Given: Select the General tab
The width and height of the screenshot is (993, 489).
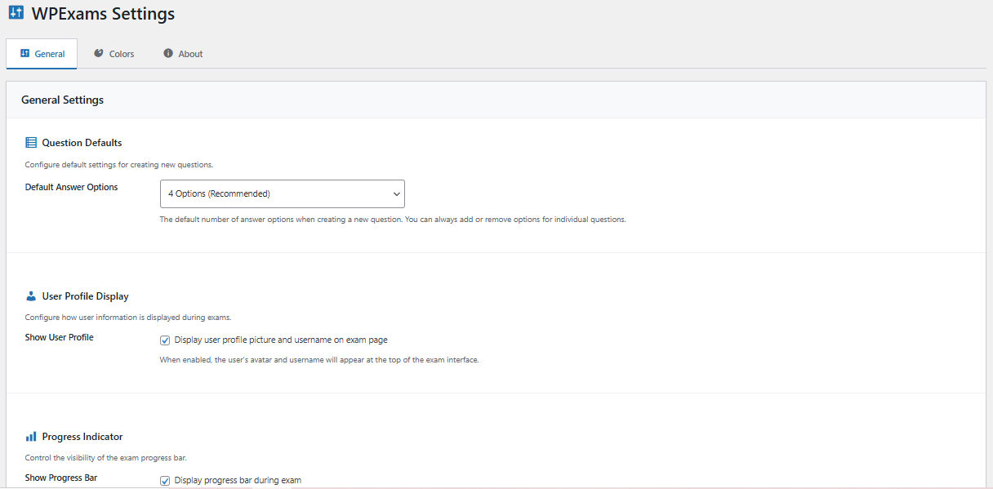Looking at the screenshot, I should (42, 54).
